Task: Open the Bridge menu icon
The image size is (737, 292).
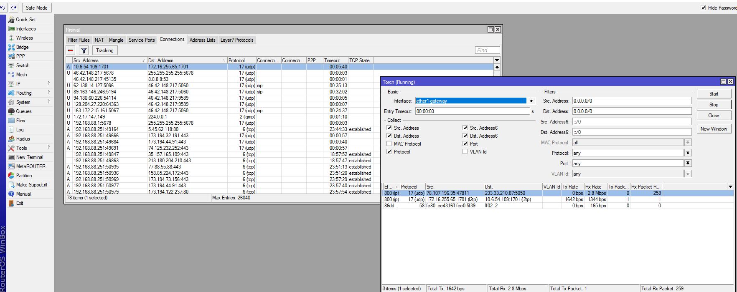Action: pyautogui.click(x=11, y=47)
